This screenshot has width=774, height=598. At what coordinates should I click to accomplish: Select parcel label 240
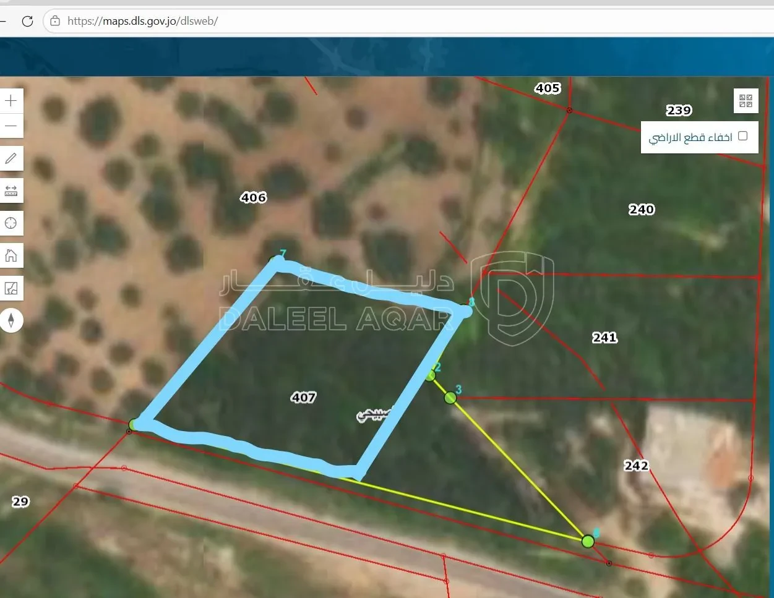coord(642,209)
